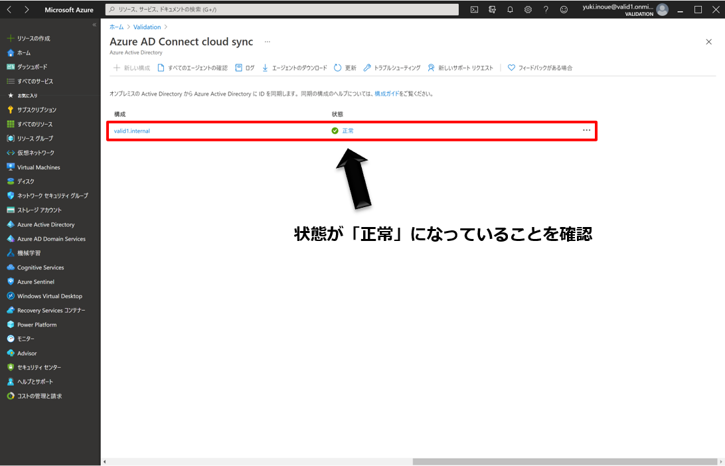This screenshot has height=466, width=725.
Task: Click the ネットワーク セキュリティ グループ icon
Action: [11, 196]
